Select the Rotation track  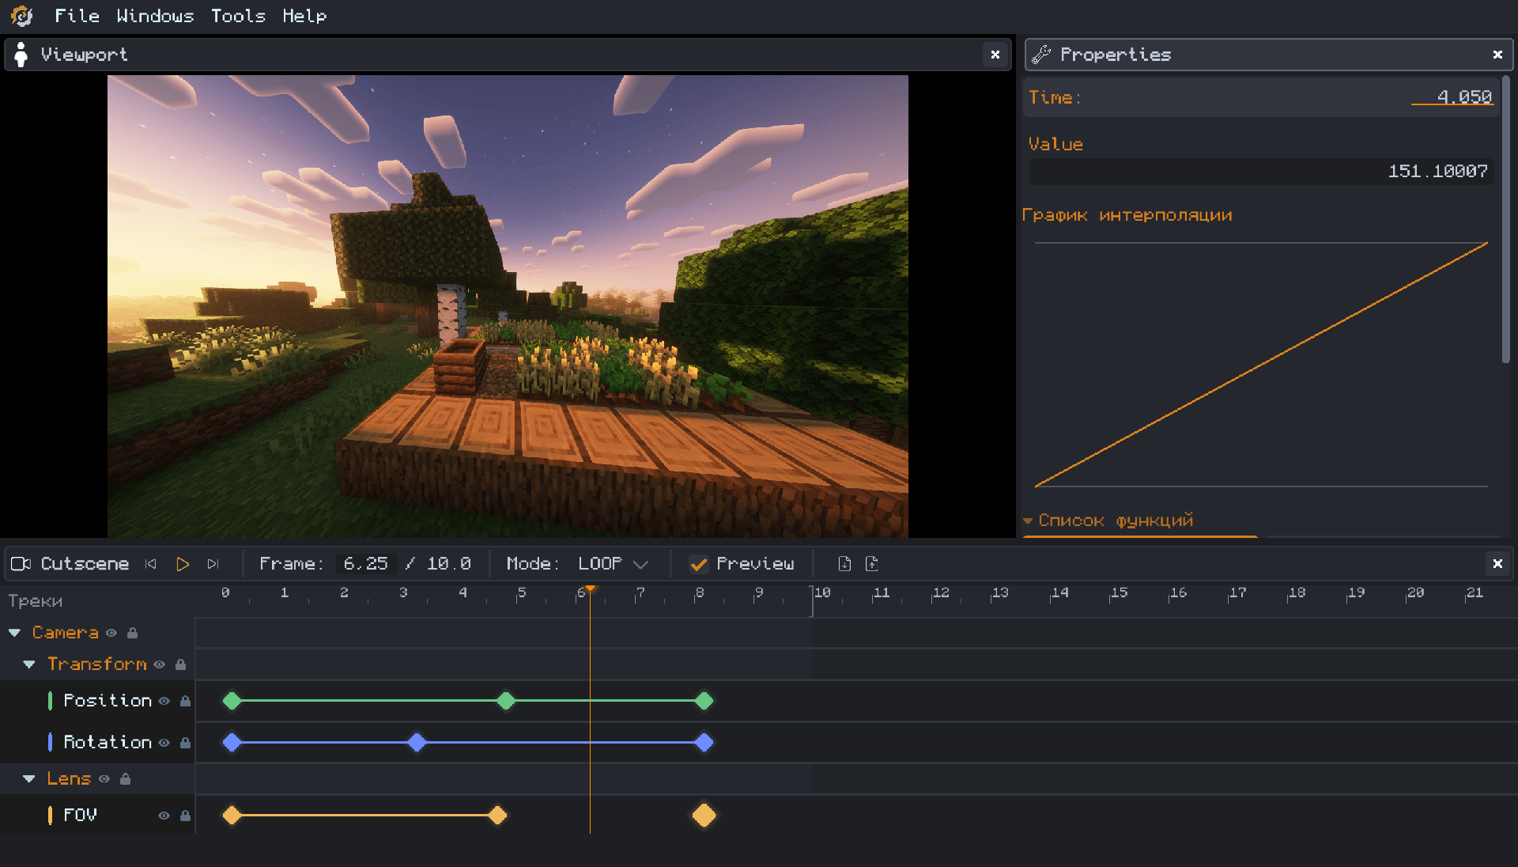108,742
